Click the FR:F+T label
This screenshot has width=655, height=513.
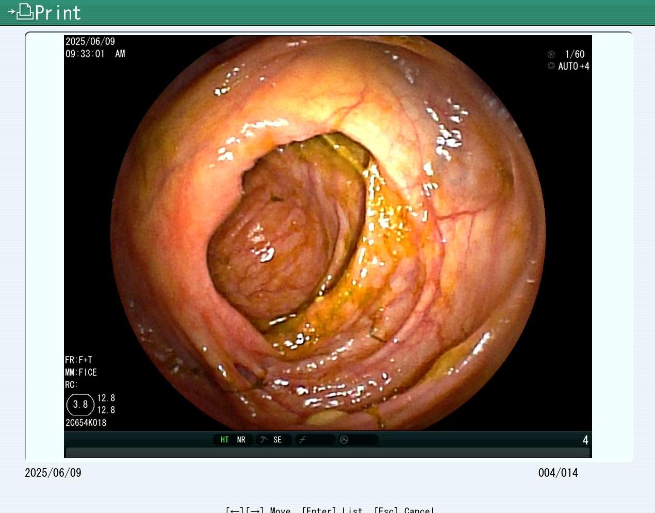pyautogui.click(x=78, y=360)
